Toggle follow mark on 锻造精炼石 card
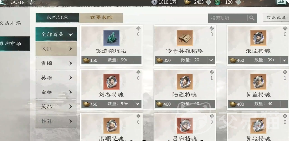 [x=138, y=28]
